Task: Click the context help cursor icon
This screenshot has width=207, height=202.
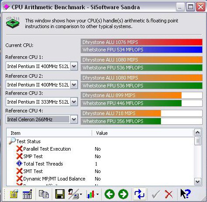Action: click(x=186, y=194)
